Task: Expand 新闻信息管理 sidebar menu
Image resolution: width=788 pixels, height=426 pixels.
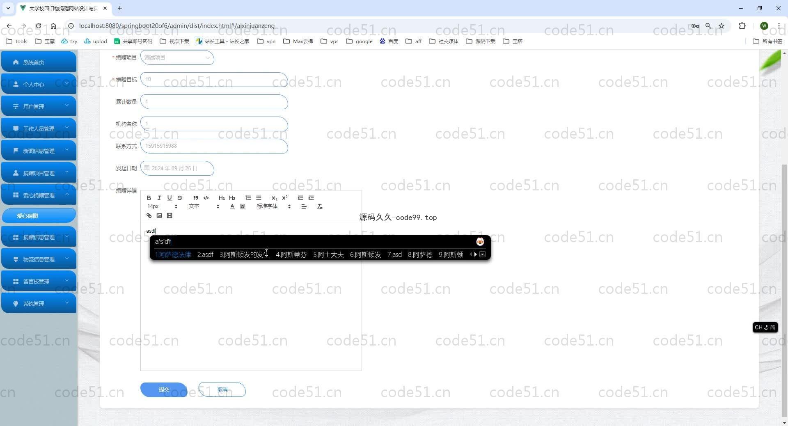Action: pos(39,151)
